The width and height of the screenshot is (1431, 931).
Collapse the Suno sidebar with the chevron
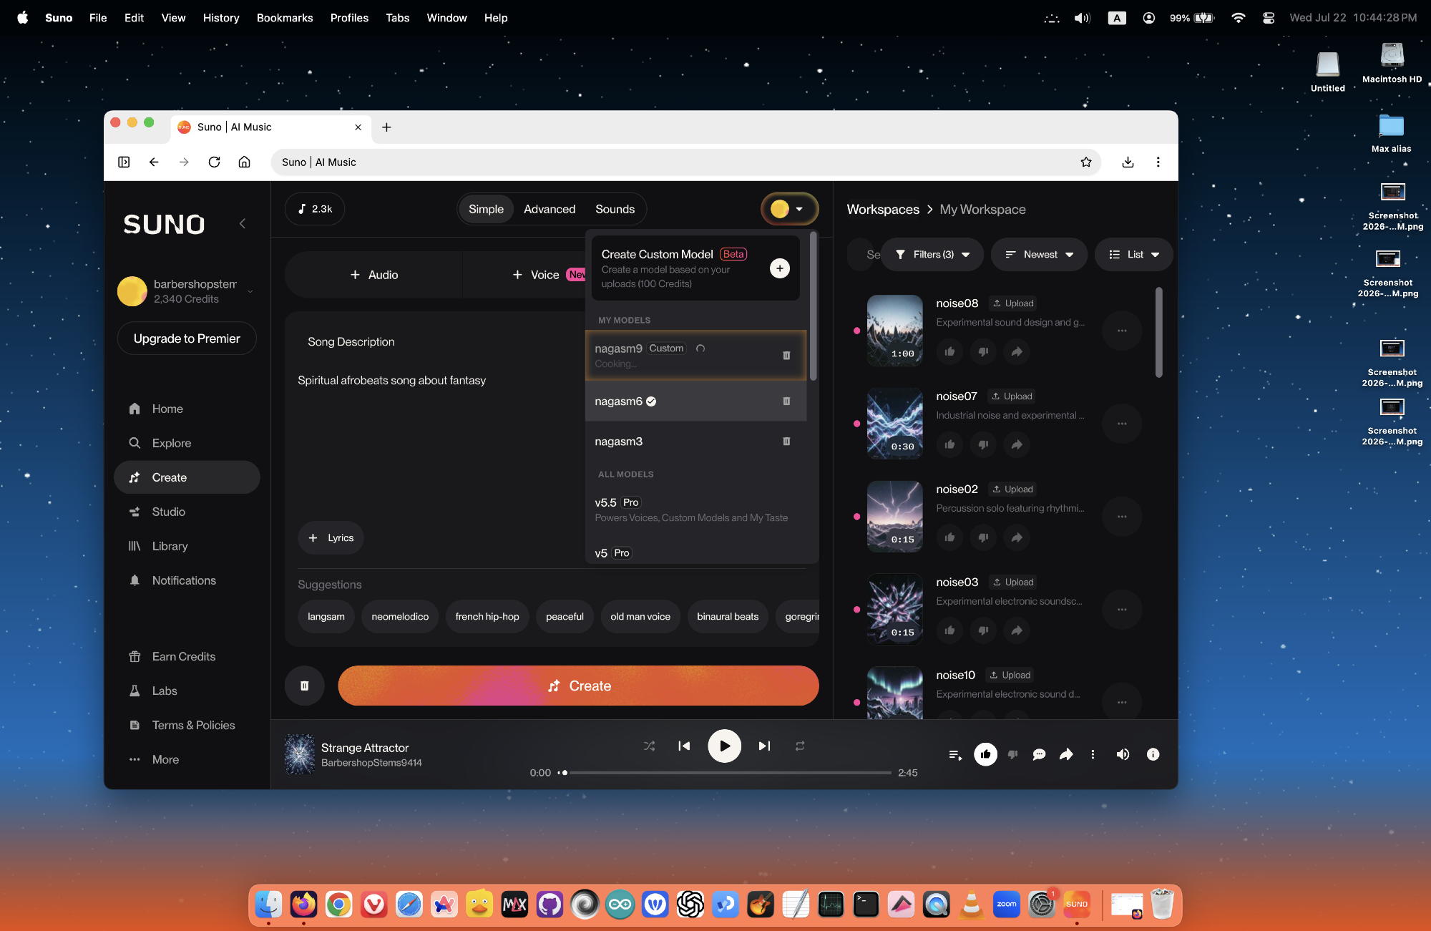[x=243, y=223]
